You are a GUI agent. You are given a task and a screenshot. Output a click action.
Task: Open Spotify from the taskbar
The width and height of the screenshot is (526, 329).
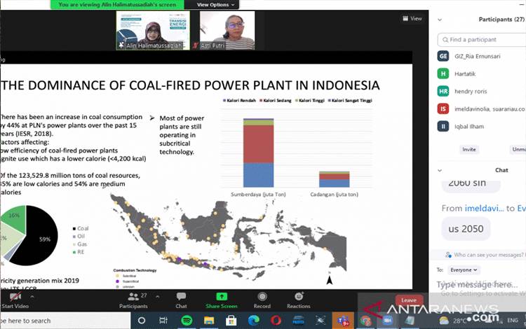tap(187, 321)
